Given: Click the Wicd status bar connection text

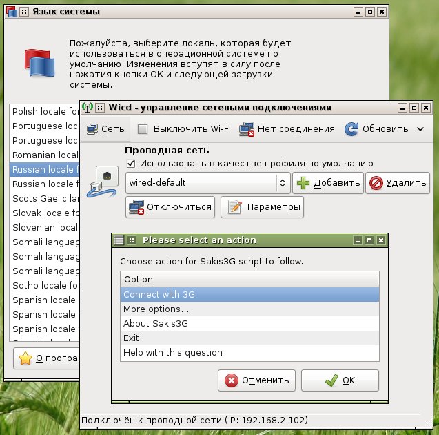Looking at the screenshot, I should (x=194, y=420).
